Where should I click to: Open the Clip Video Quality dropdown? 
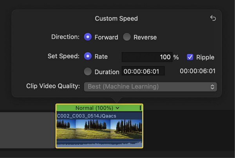(x=150, y=87)
